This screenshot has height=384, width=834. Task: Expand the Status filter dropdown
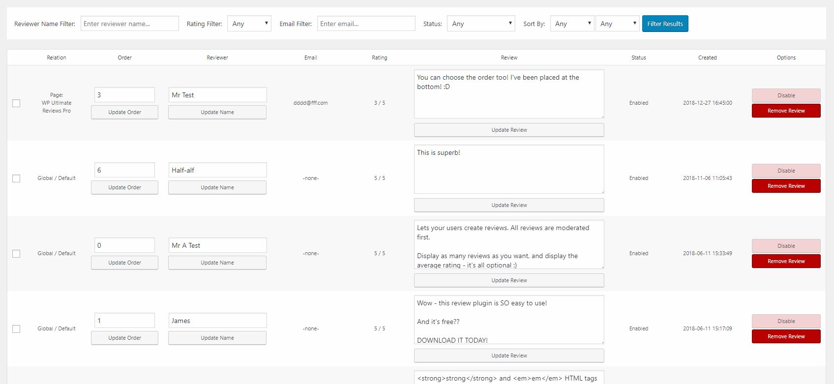point(480,24)
